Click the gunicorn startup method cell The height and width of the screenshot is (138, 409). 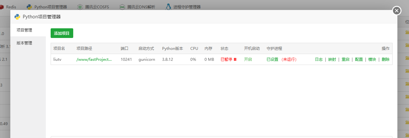click(x=147, y=60)
